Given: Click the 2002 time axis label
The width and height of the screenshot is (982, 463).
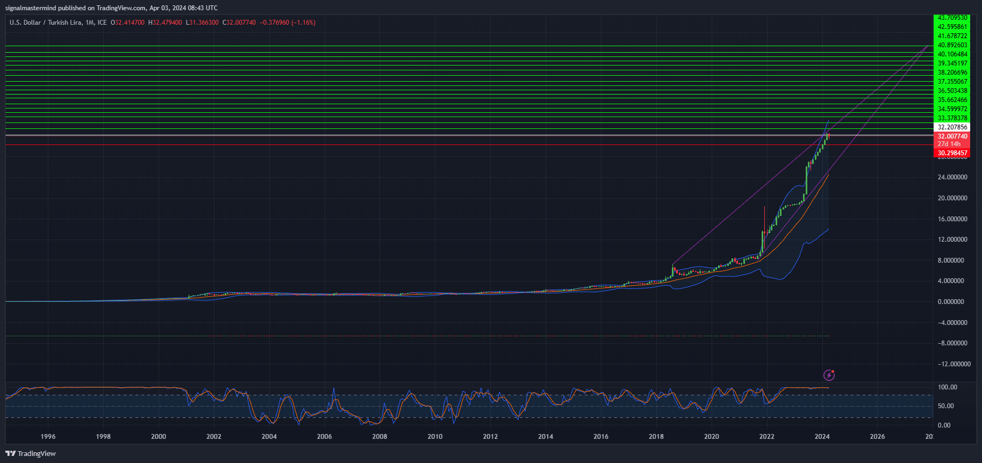Looking at the screenshot, I should [x=214, y=437].
